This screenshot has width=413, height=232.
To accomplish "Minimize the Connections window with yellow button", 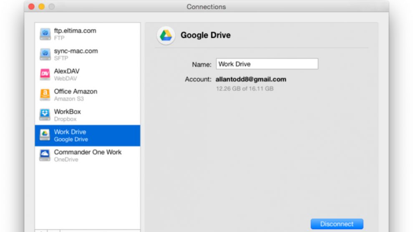I will [x=42, y=7].
